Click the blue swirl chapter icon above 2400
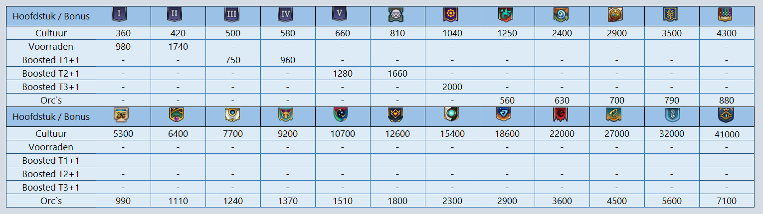This screenshot has height=214, width=763. (561, 15)
